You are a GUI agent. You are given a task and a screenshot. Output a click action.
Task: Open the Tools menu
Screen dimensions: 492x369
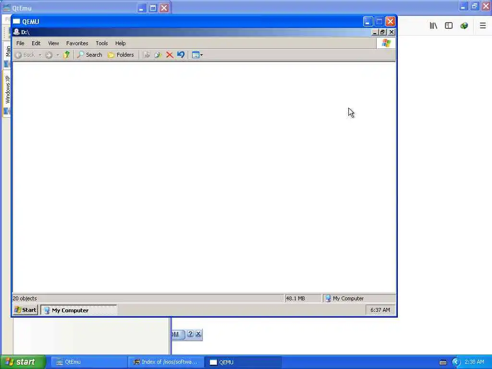[x=102, y=43]
